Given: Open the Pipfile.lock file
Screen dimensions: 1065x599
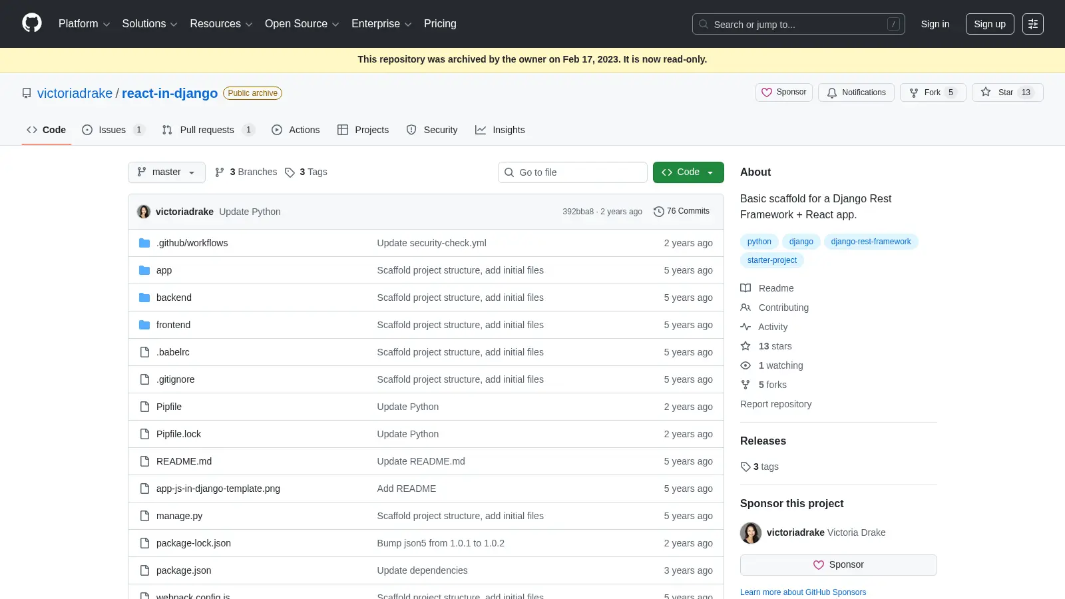Looking at the screenshot, I should click(x=178, y=434).
